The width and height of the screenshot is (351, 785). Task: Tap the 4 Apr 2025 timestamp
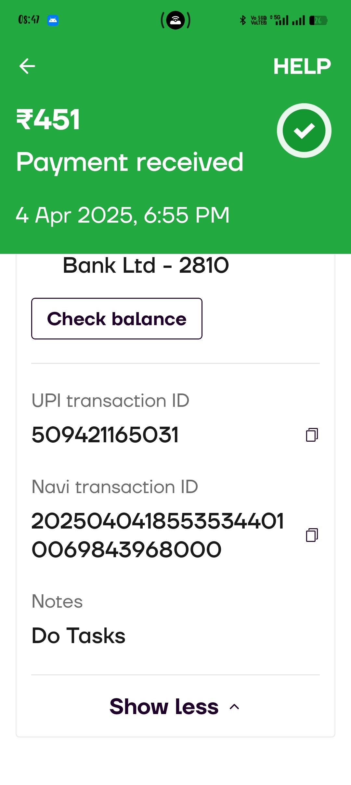[x=123, y=215]
